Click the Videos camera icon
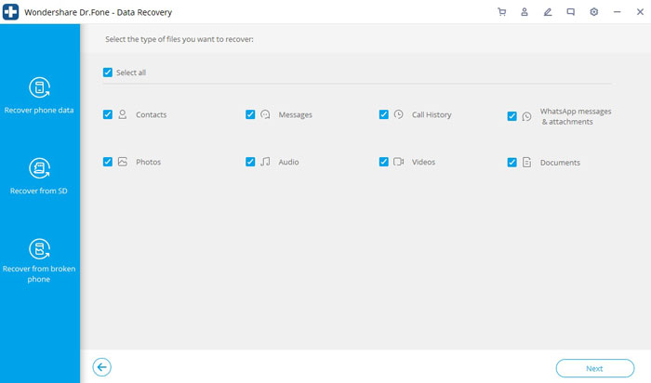 (399, 162)
